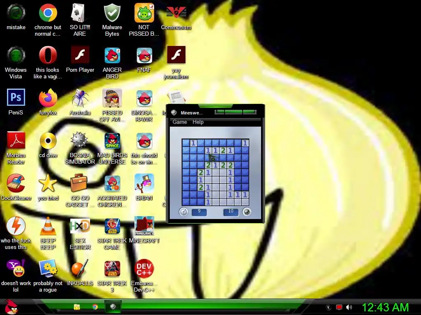This screenshot has width=421, height=315.
Task: Open Chrome from the taskbar
Action: pyautogui.click(x=95, y=307)
